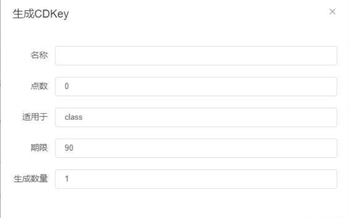The image size is (349, 218).
Task: Click the 名称 field label
Action: tap(40, 56)
